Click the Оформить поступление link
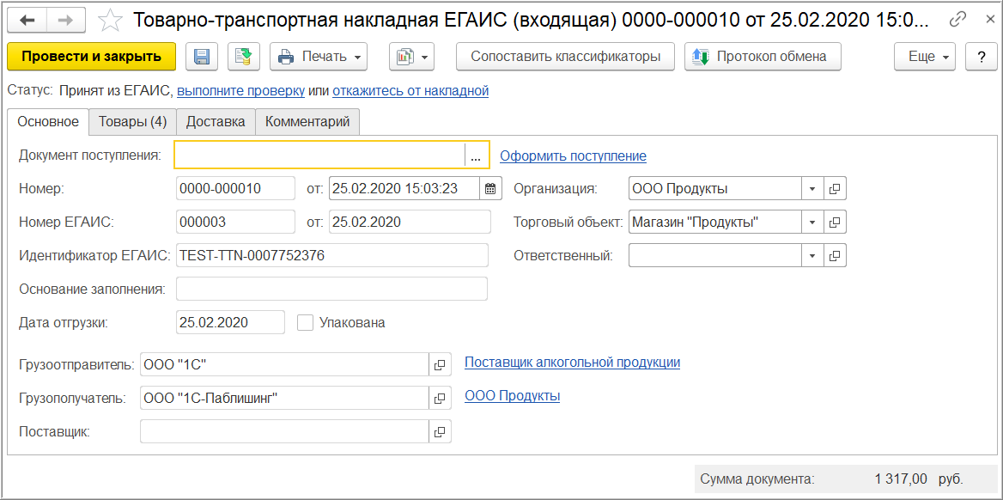 (x=573, y=155)
